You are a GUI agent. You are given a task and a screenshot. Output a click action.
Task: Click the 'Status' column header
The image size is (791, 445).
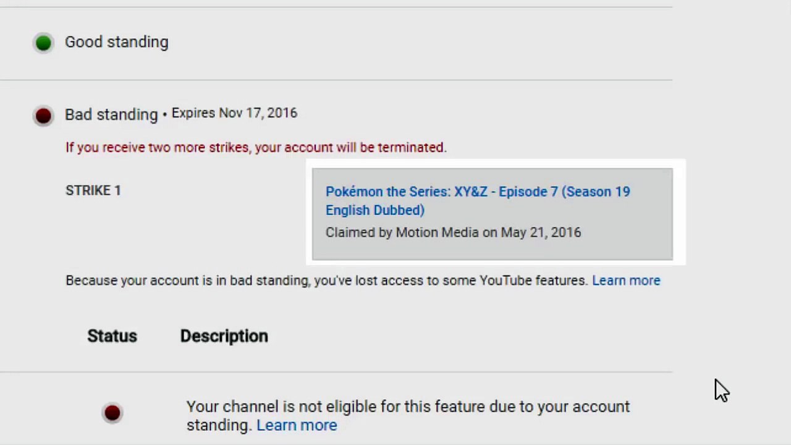point(112,336)
